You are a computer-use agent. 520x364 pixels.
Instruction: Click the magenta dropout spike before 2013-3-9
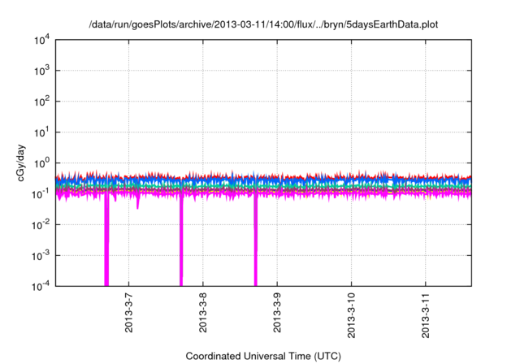255,240
